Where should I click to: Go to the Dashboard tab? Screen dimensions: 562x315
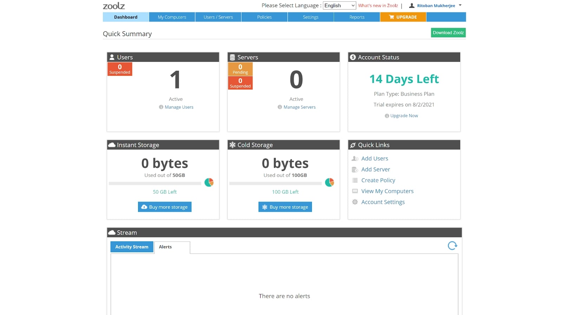coord(126,17)
